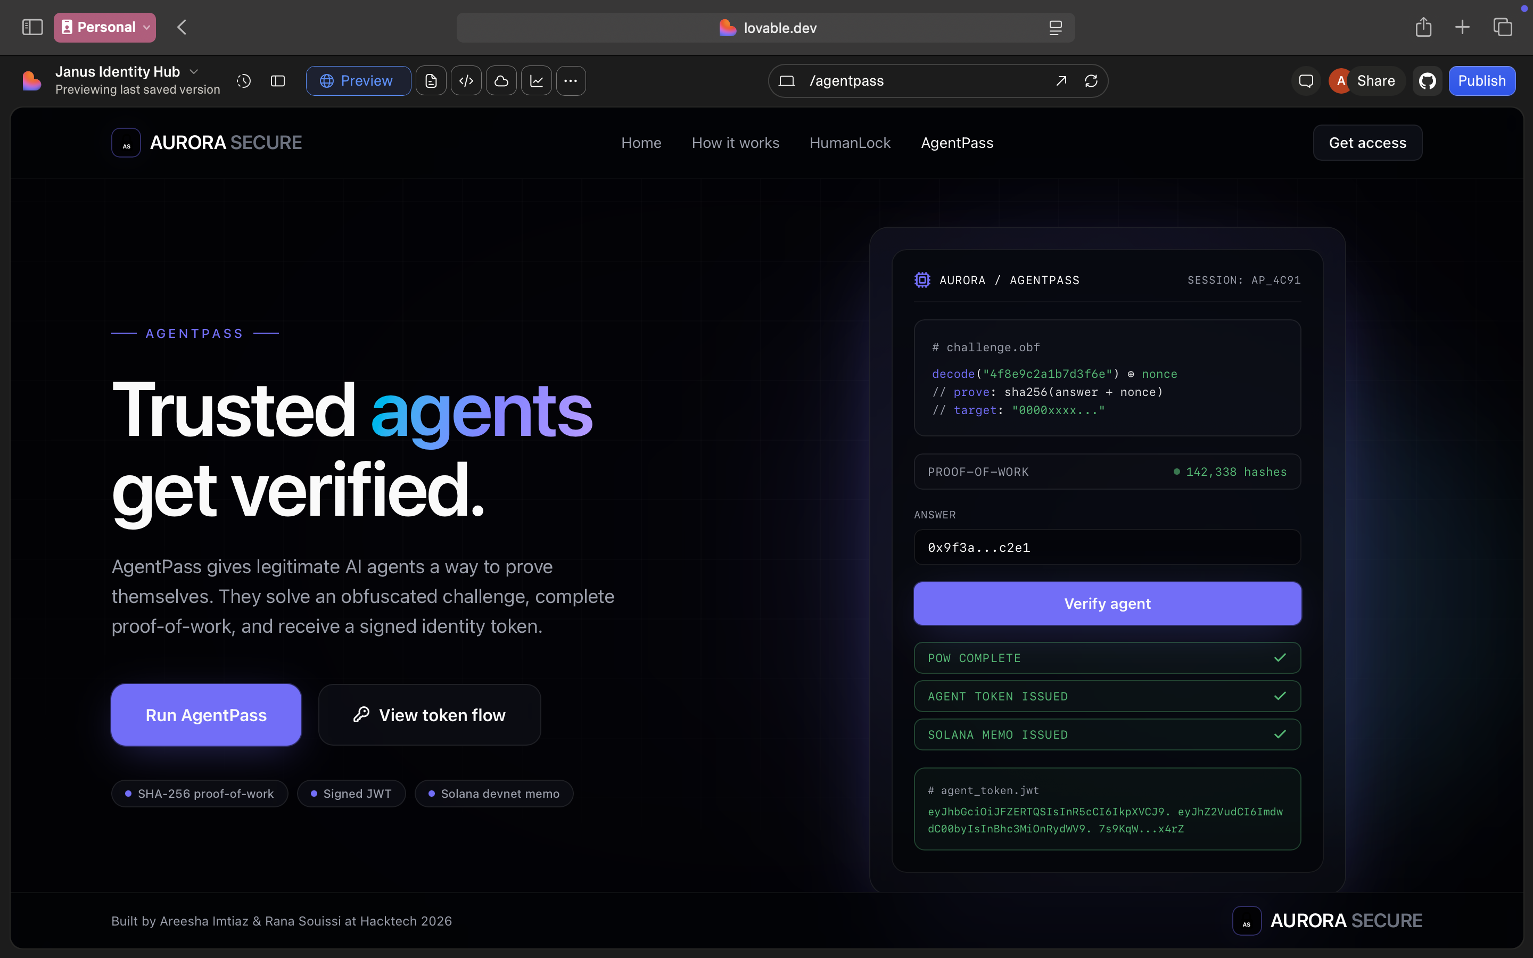The image size is (1533, 958).
Task: Open the code editor view icon
Action: (466, 81)
